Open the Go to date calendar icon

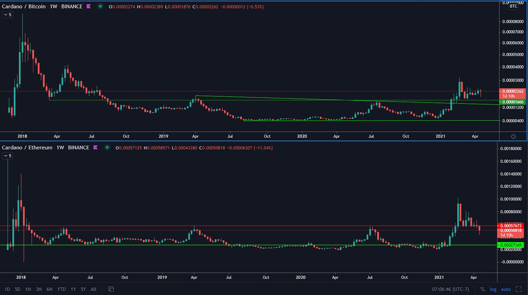tap(111, 289)
